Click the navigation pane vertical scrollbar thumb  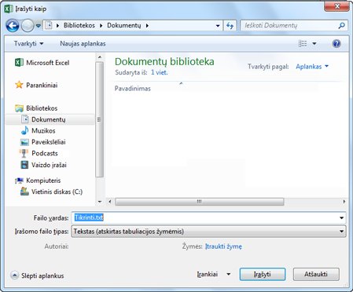[x=100, y=119]
